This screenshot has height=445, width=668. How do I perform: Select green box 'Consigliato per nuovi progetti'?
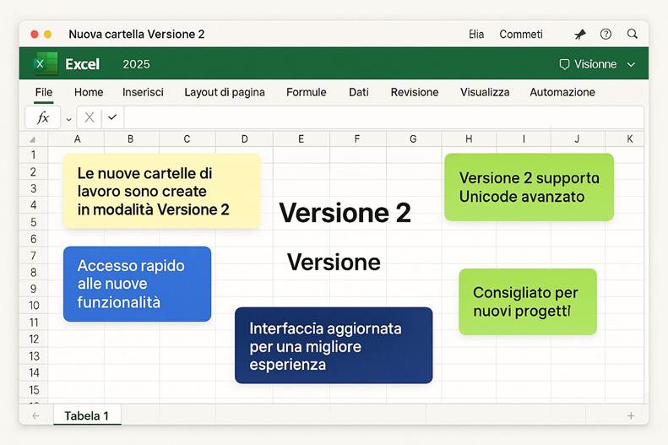(528, 301)
